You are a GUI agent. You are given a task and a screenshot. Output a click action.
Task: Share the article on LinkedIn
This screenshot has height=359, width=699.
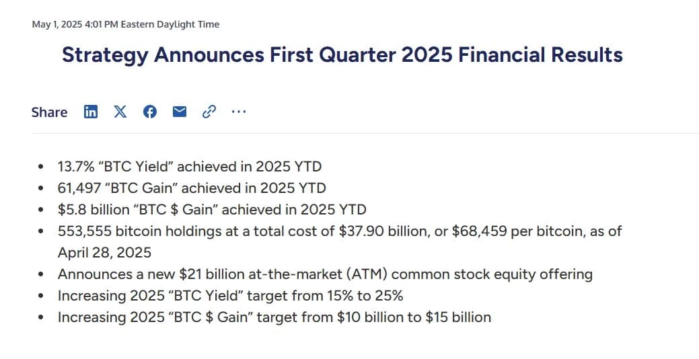[x=90, y=112]
